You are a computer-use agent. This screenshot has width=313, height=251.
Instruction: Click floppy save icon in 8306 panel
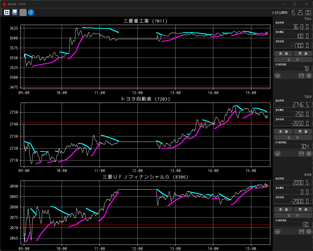click(302, 232)
